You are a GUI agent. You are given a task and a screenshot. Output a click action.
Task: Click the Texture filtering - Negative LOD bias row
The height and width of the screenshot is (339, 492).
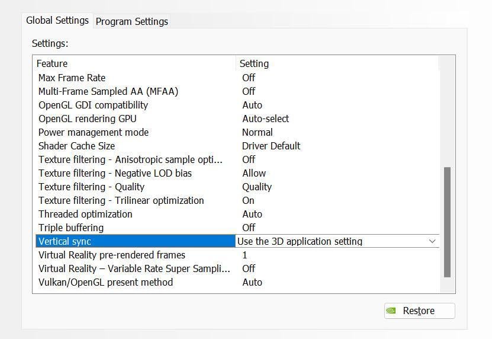pos(237,173)
